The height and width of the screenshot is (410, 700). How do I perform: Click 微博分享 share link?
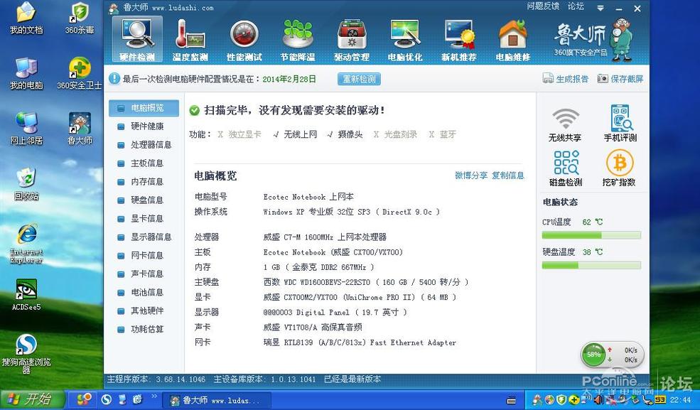[471, 176]
